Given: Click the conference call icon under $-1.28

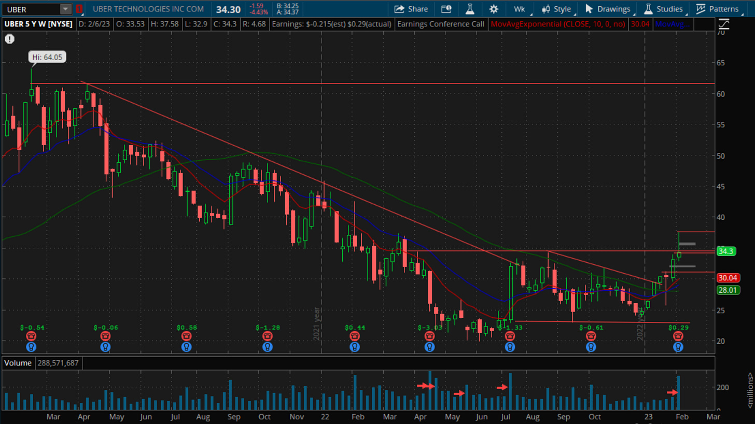Looking at the screenshot, I should click(x=268, y=336).
